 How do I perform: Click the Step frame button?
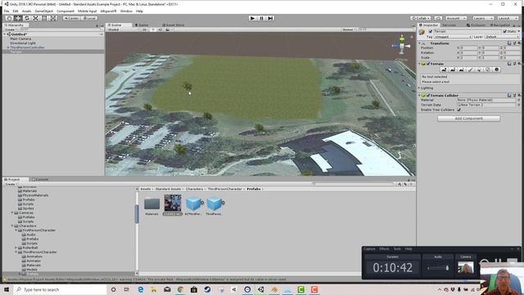(x=270, y=18)
